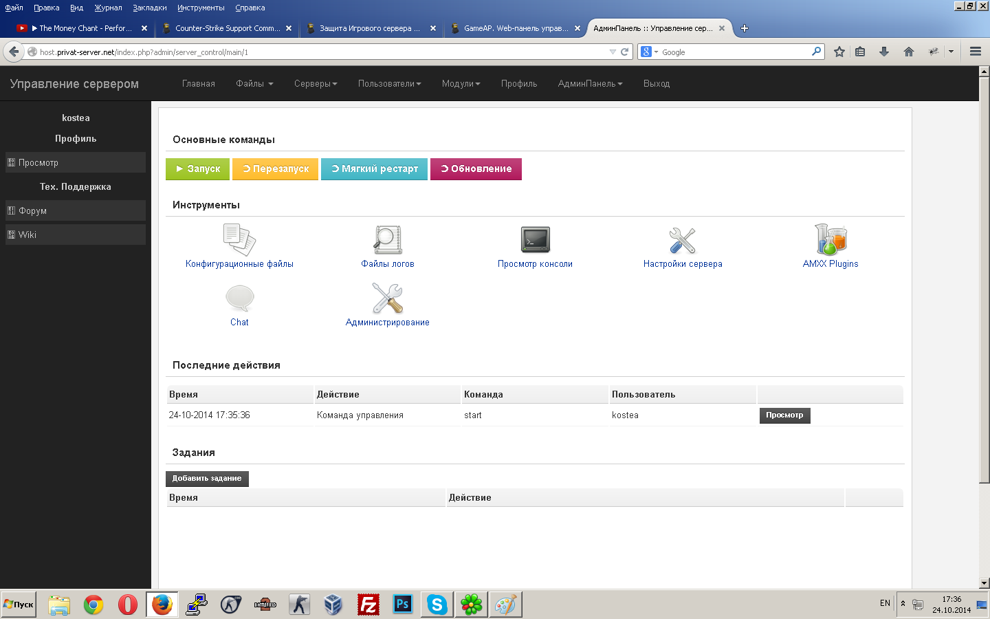Open Skype from the taskbar
The image size is (990, 619).
click(x=437, y=605)
